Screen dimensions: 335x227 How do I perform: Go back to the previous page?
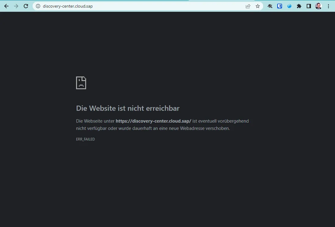pos(6,6)
